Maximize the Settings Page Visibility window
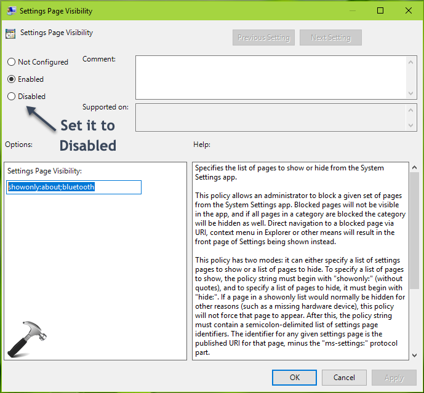This screenshot has height=393, width=424. click(x=380, y=10)
